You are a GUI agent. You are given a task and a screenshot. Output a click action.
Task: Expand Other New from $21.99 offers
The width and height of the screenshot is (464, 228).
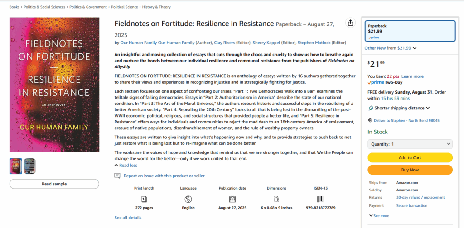[x=390, y=48]
